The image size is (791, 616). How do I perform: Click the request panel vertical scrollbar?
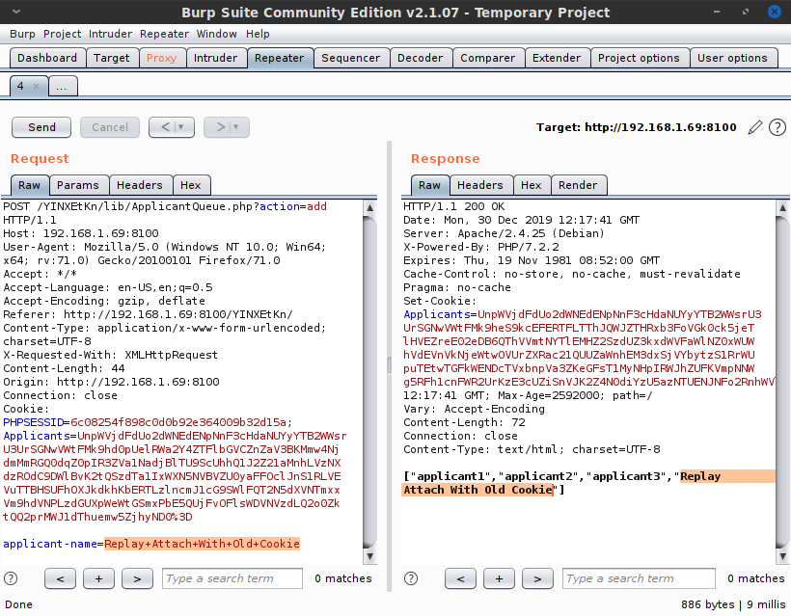coord(370,386)
